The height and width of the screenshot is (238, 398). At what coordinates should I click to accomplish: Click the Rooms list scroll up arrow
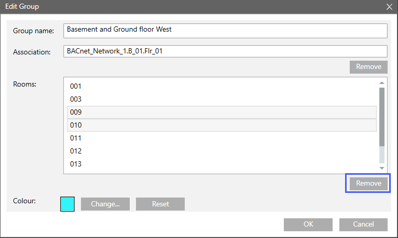(382, 83)
